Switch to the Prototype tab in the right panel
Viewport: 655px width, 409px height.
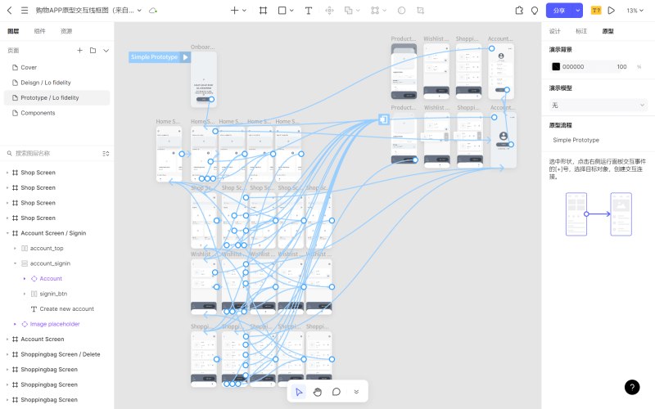coord(608,31)
